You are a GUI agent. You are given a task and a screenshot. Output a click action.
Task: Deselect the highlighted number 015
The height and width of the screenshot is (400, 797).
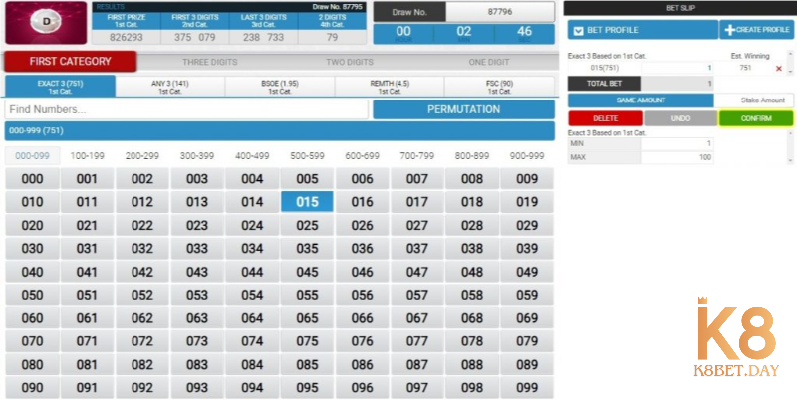point(307,202)
